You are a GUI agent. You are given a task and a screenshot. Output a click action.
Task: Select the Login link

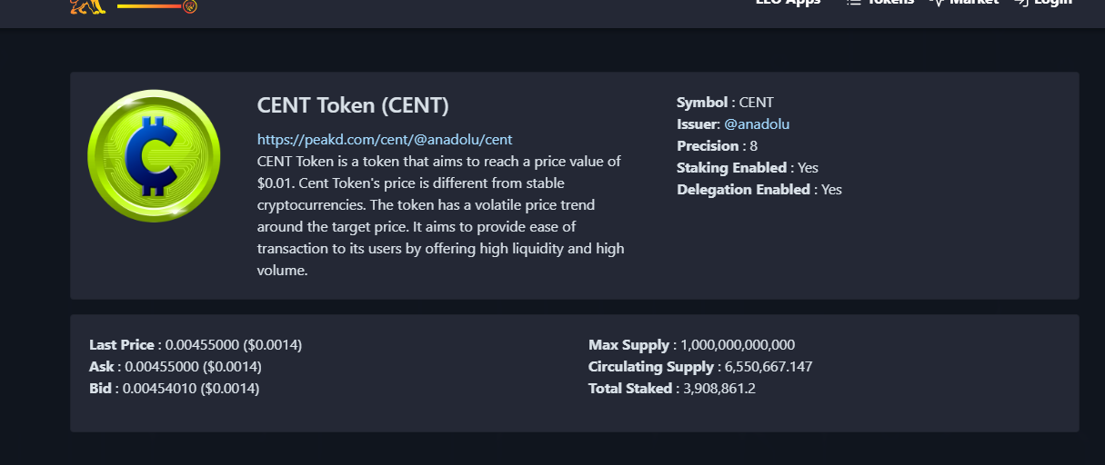[1052, 3]
